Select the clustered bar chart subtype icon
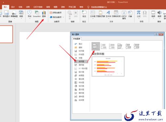Image resolution: width=166 pixels, height=122 pixels. point(96,46)
